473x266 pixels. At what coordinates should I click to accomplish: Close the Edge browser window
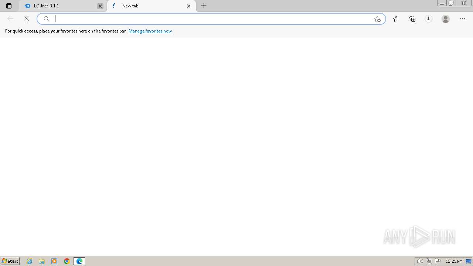tap(463, 3)
